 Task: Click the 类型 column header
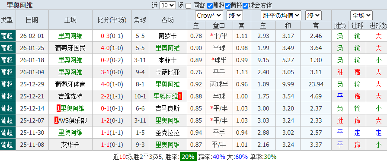point(6,20)
